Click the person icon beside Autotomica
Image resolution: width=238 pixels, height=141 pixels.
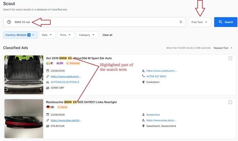point(143,115)
